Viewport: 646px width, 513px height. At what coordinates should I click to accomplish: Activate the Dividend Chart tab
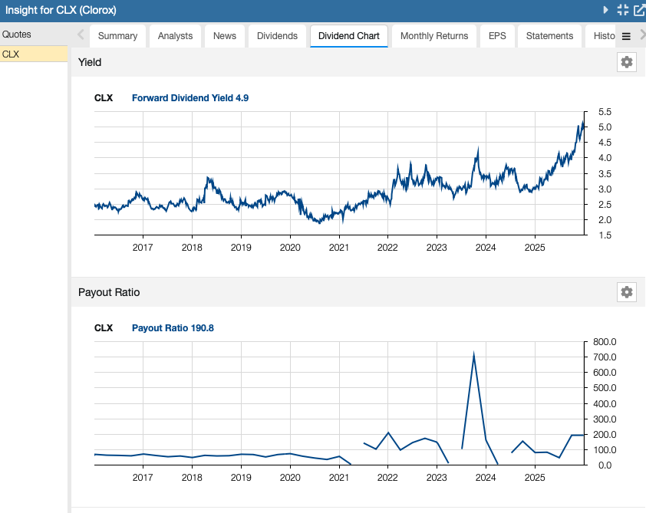[349, 35]
